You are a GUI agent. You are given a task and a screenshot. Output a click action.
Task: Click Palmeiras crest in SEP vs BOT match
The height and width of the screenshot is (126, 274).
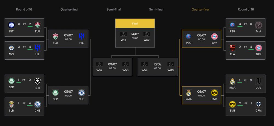click(11, 81)
